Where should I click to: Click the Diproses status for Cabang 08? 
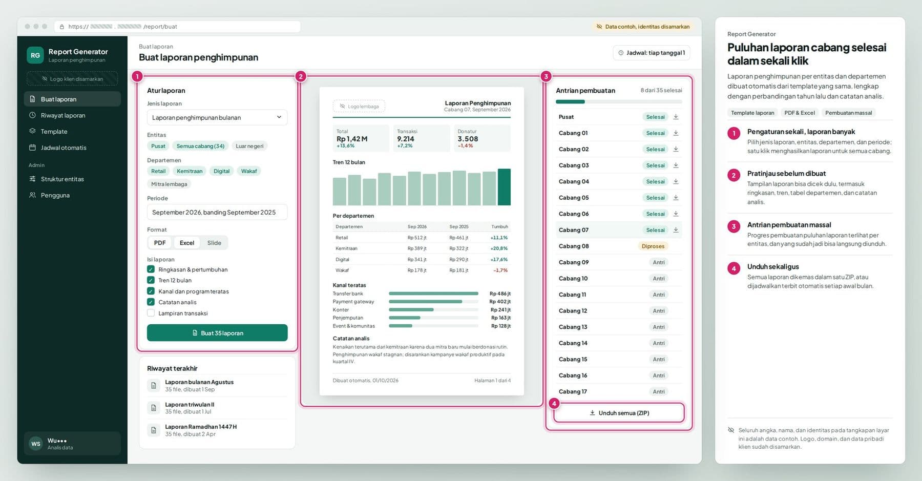click(653, 246)
